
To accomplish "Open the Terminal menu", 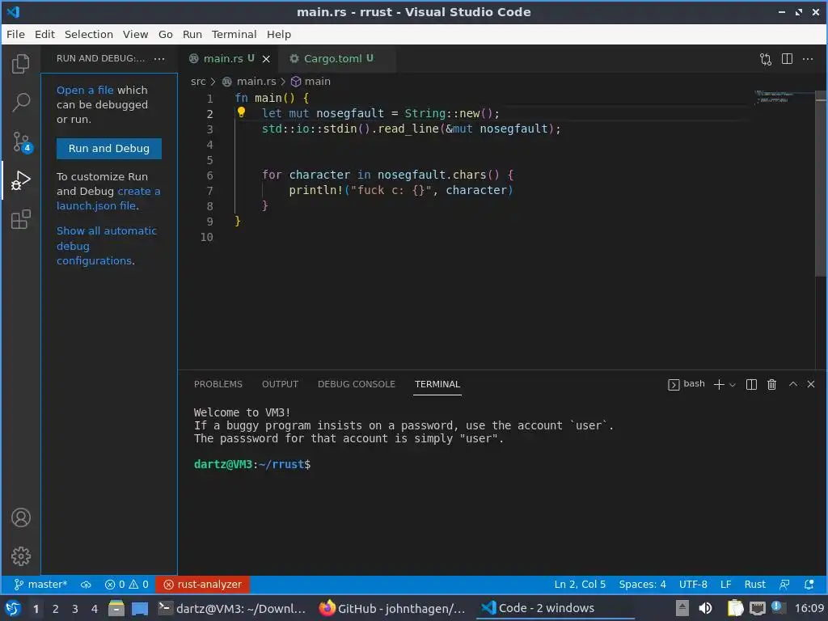I will (x=234, y=34).
